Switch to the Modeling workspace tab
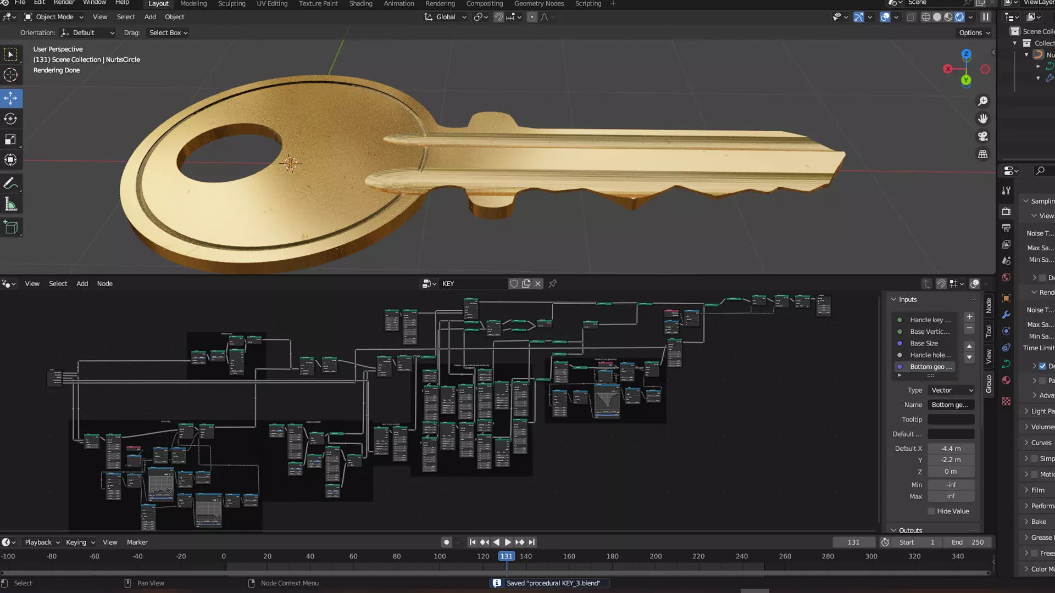This screenshot has height=593, width=1055. (193, 4)
